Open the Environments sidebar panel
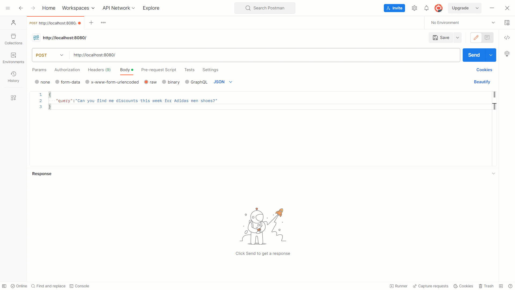 pyautogui.click(x=13, y=57)
